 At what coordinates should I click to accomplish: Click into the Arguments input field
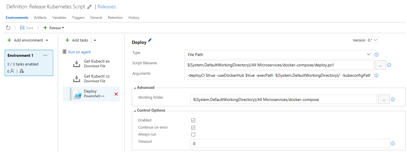(x=279, y=76)
